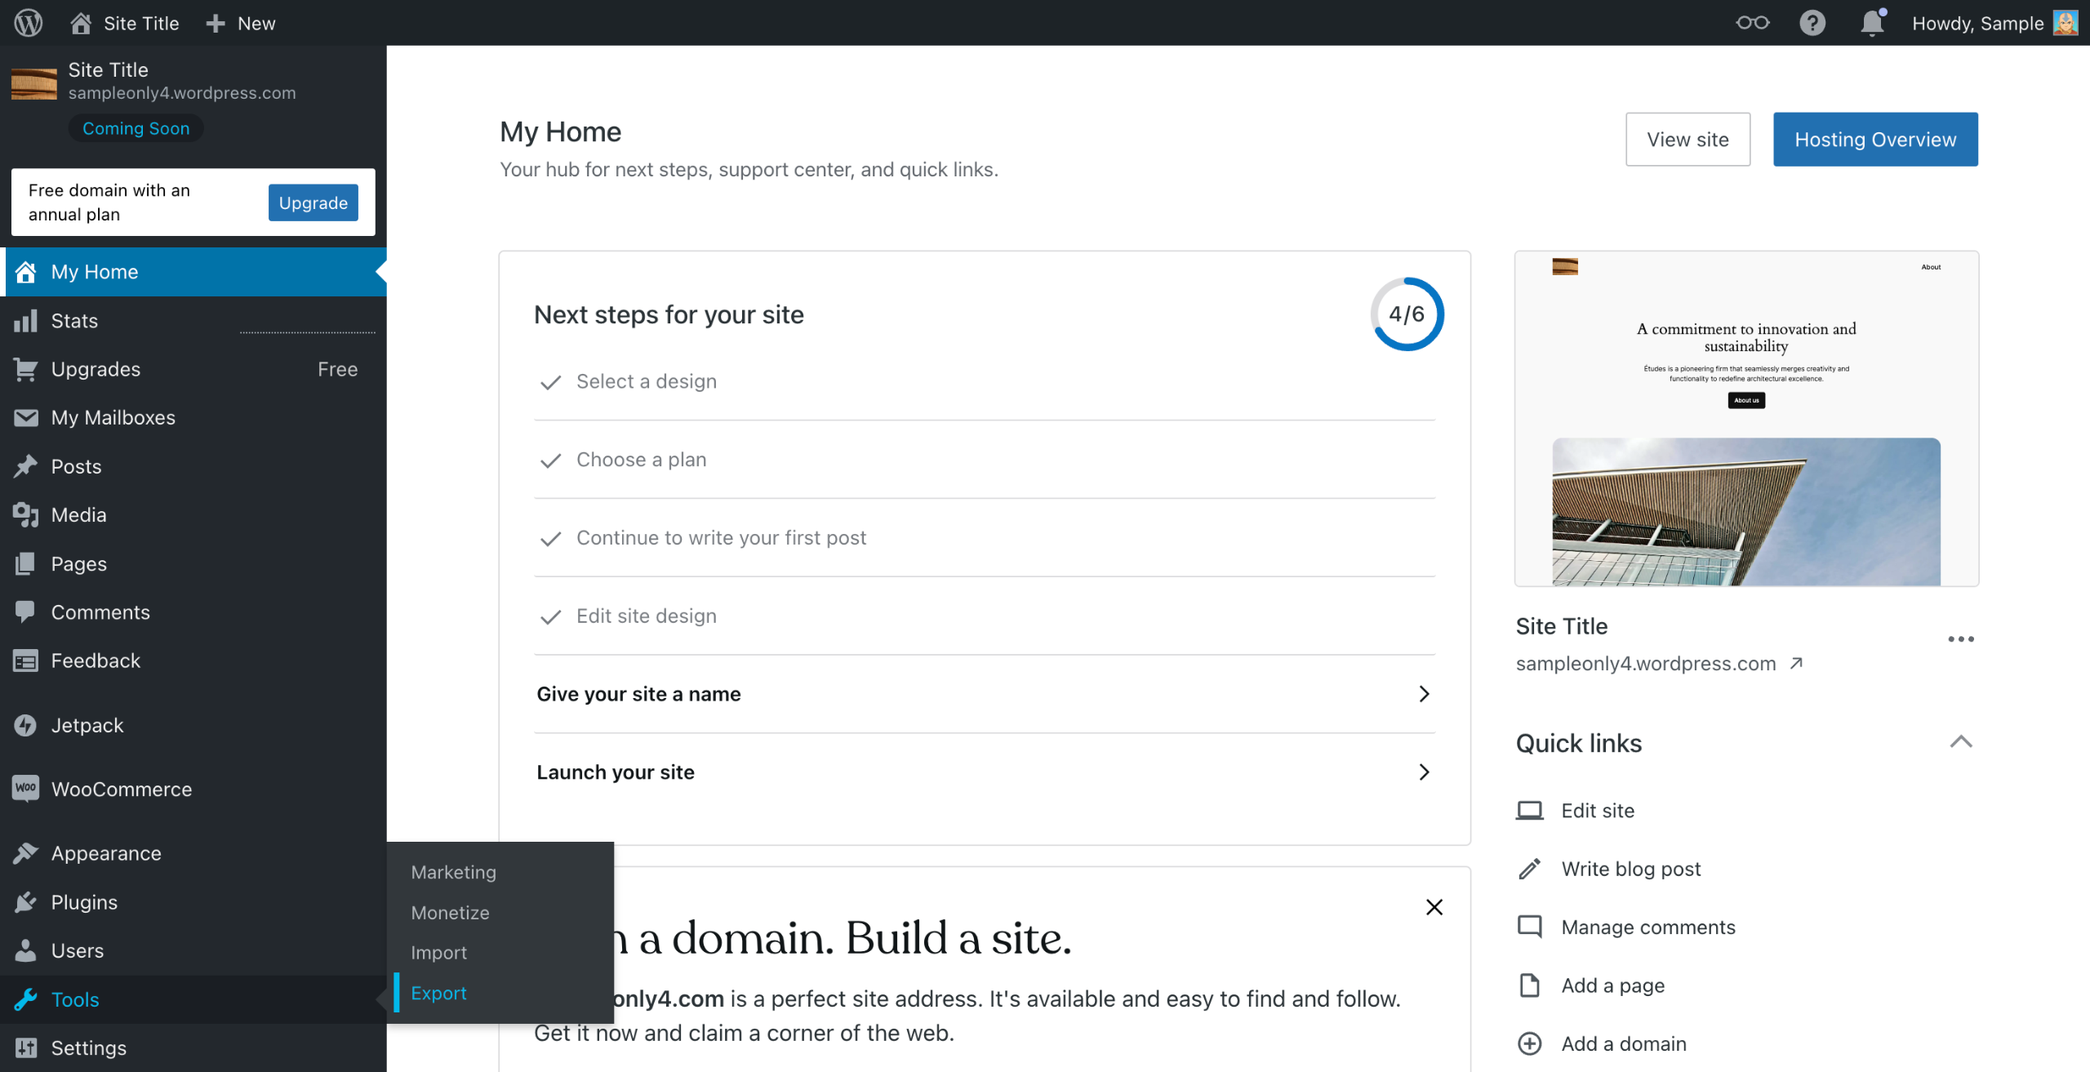Open WooCommerce from the sidebar icon
Viewport: 2090px width, 1072px height.
coord(25,789)
